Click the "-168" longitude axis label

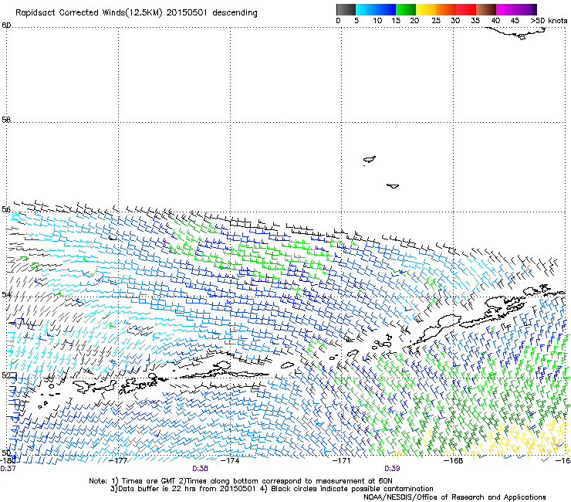(454, 460)
